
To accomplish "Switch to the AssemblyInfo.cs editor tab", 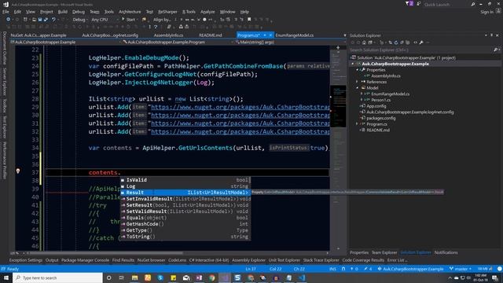I will click(x=168, y=35).
